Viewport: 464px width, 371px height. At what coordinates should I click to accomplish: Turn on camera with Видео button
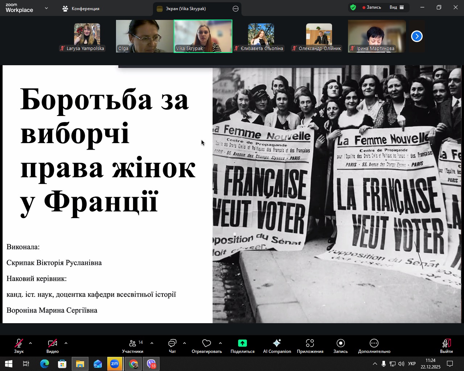pos(53,346)
